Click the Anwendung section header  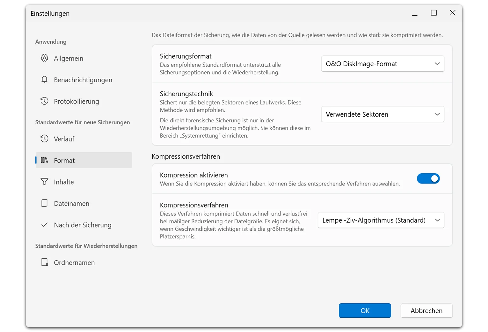coord(51,41)
